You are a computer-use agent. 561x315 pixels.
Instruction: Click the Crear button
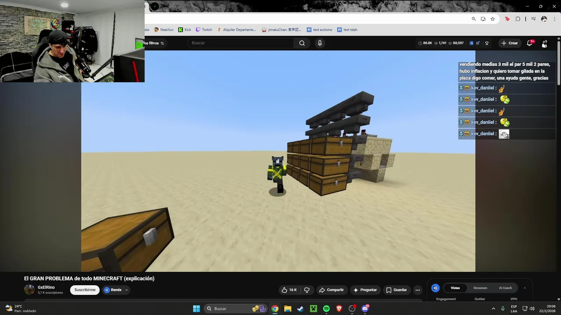pos(510,43)
